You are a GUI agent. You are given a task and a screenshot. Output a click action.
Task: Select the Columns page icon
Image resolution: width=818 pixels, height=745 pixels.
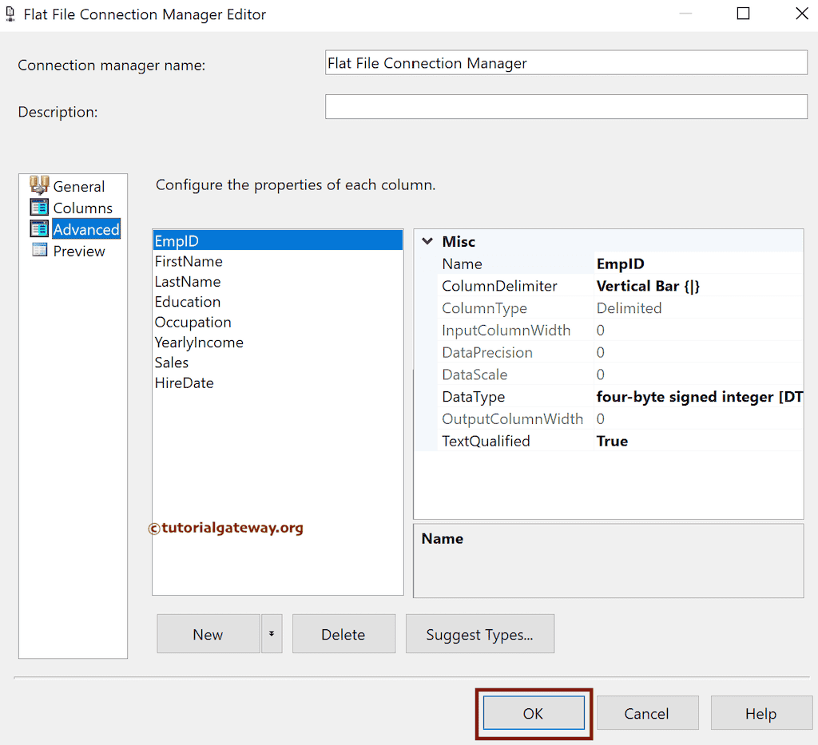tap(39, 208)
